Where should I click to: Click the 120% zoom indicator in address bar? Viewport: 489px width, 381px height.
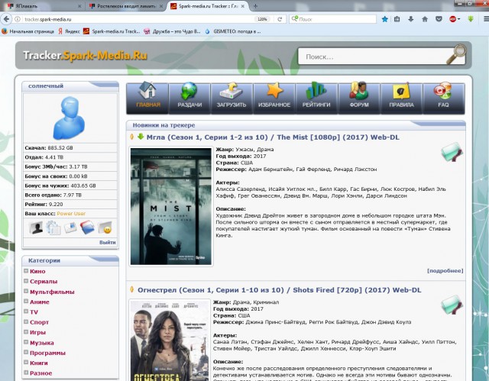click(262, 19)
